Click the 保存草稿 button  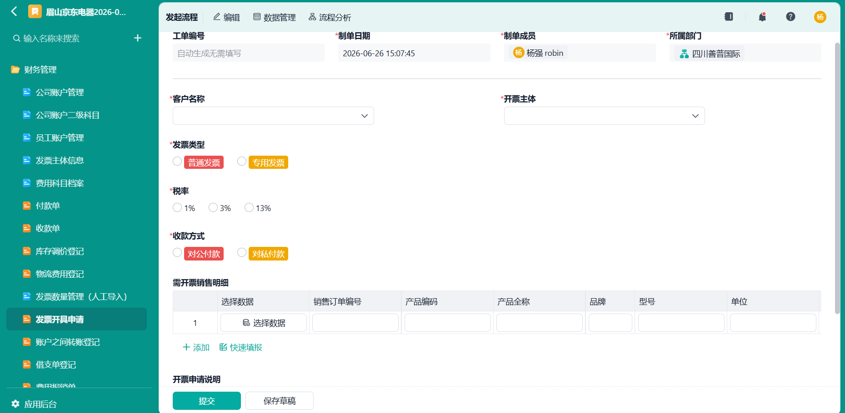[280, 401]
